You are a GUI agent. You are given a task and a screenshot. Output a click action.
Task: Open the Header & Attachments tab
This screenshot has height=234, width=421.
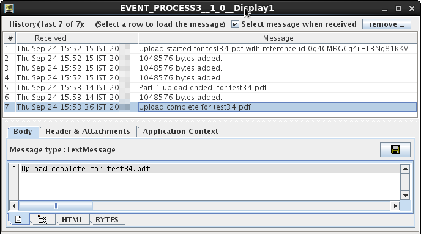point(88,131)
